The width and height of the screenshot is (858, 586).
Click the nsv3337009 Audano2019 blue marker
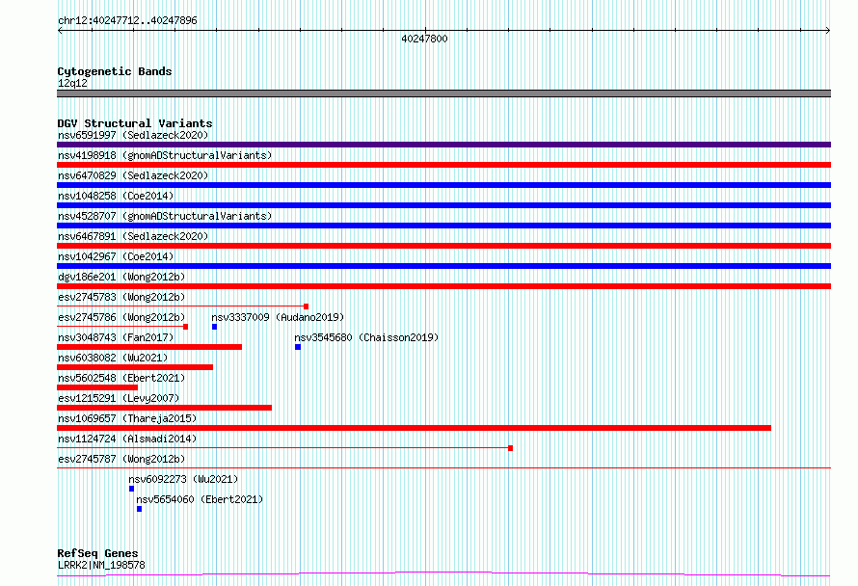point(214,327)
